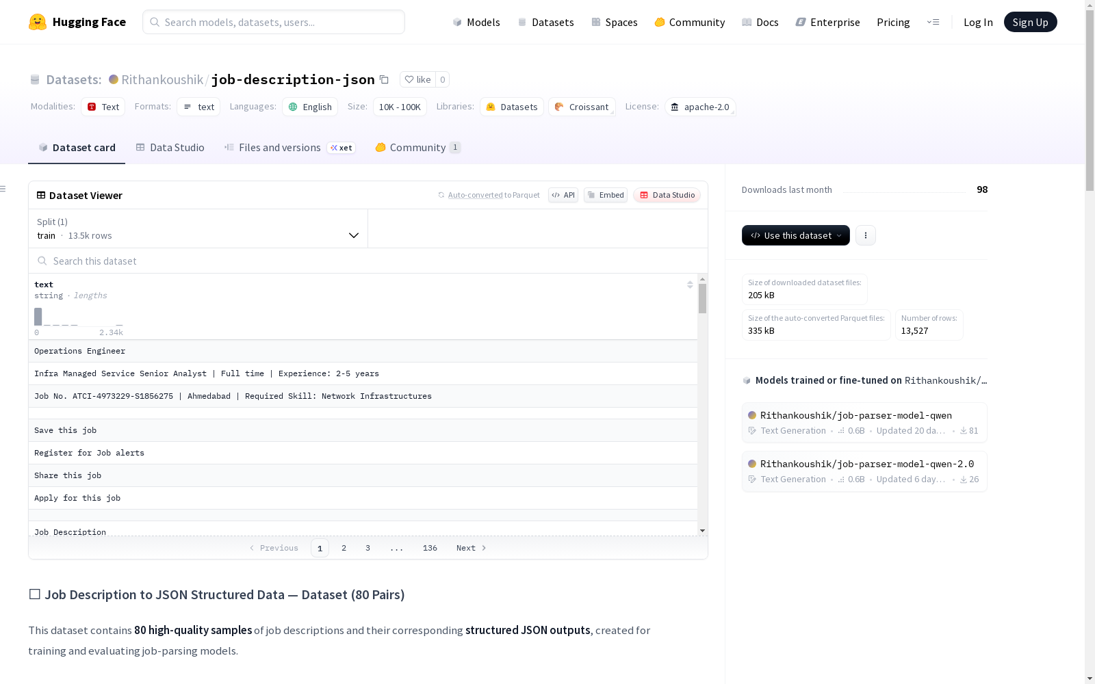1095x684 pixels.
Task: Expand the Use this dataset dropdown
Action: (x=796, y=235)
